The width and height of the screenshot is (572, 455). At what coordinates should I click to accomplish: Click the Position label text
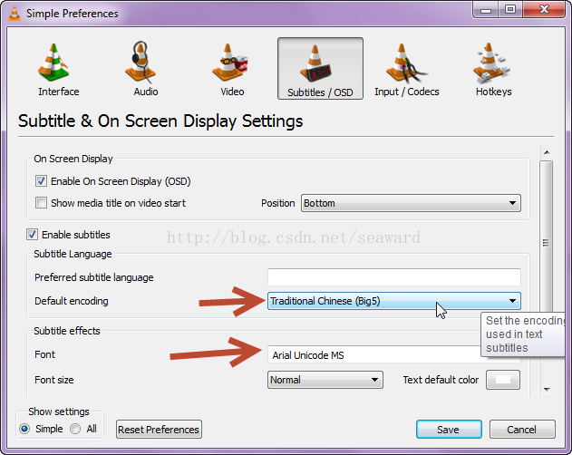[x=277, y=203]
